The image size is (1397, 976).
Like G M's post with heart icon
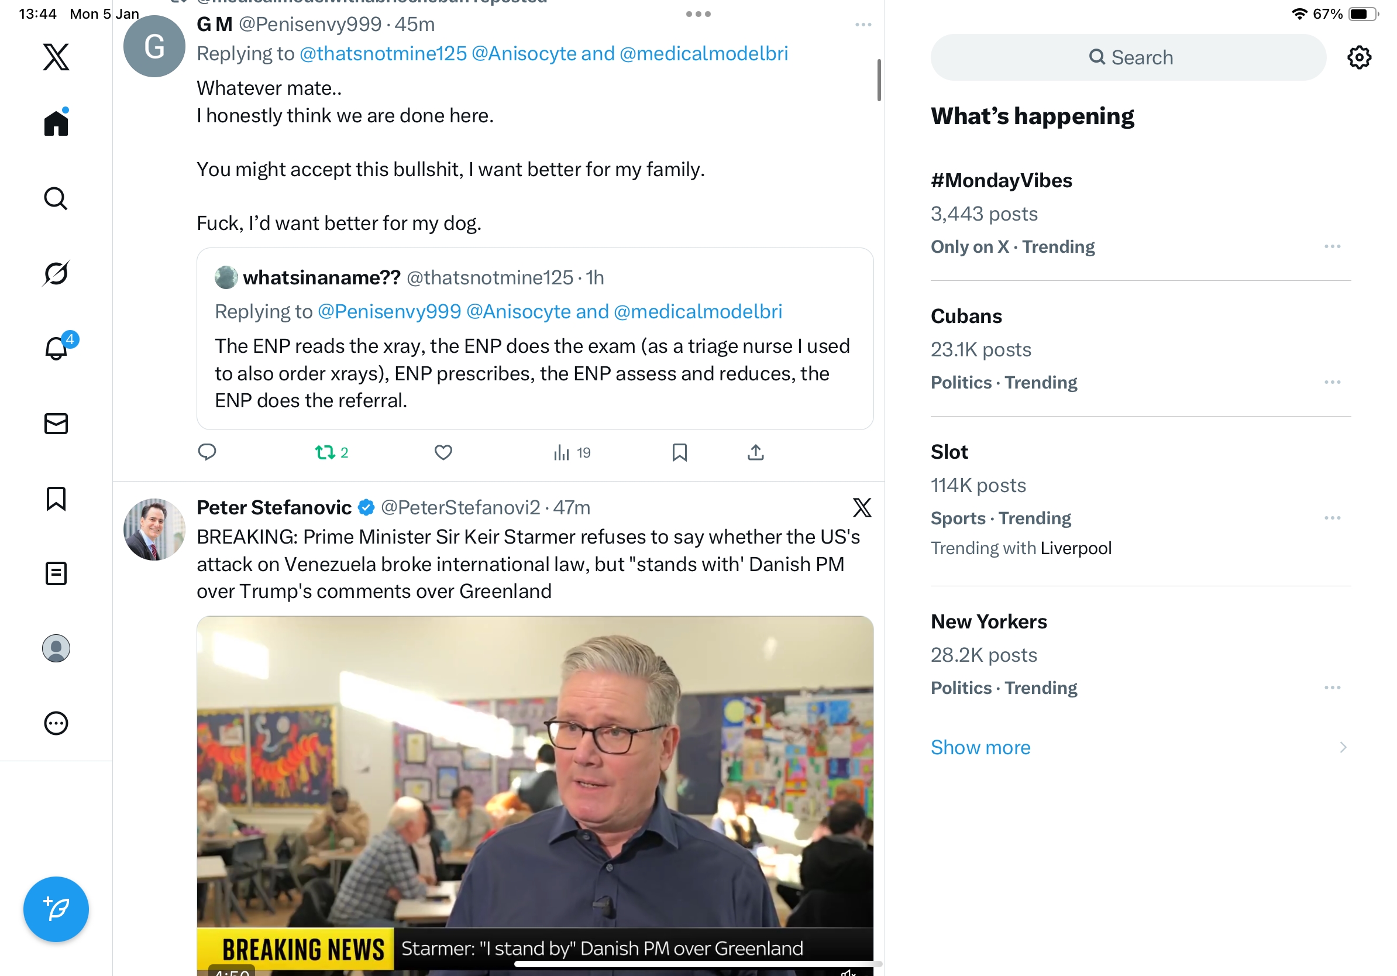pos(443,452)
